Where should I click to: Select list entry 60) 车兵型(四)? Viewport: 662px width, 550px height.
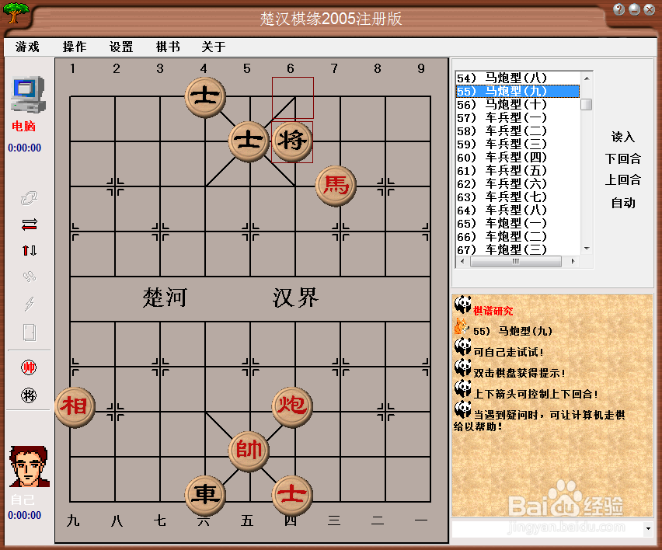click(517, 158)
